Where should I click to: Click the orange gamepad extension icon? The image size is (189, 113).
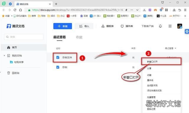click(x=155, y=10)
